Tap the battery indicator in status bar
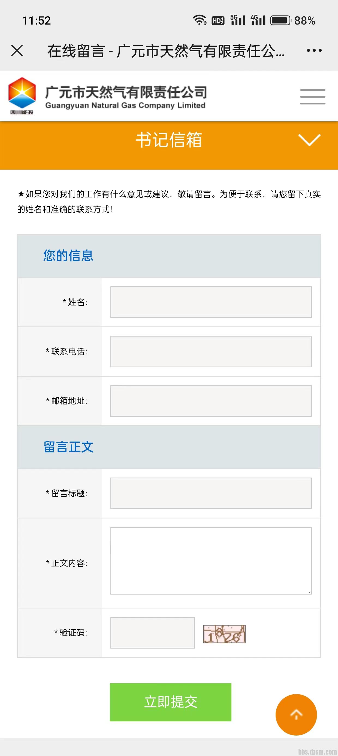 pos(280,20)
